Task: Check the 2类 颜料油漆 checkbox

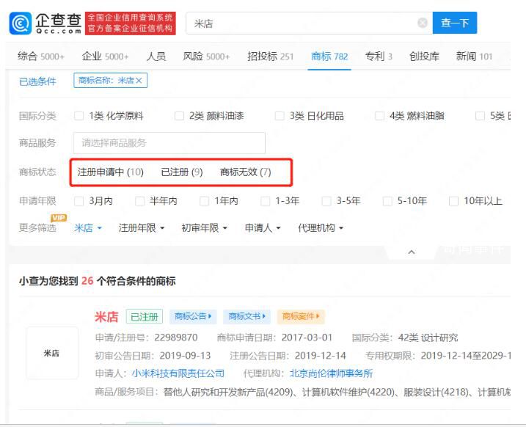Action: (180, 116)
